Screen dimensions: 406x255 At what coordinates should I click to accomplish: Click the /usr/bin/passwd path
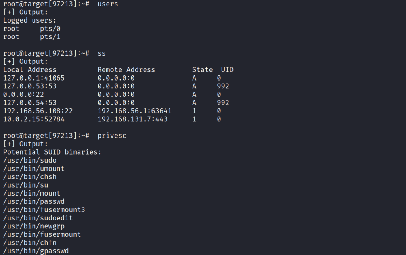[x=34, y=202]
